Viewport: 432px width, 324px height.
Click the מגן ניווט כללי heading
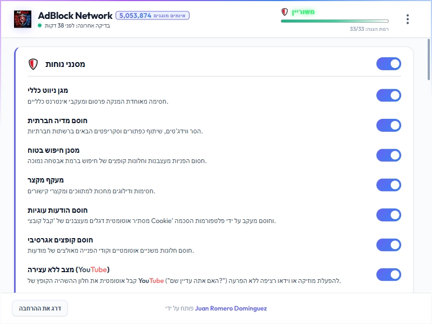pos(48,90)
